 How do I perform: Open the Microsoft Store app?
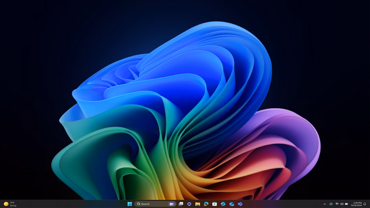point(215,204)
